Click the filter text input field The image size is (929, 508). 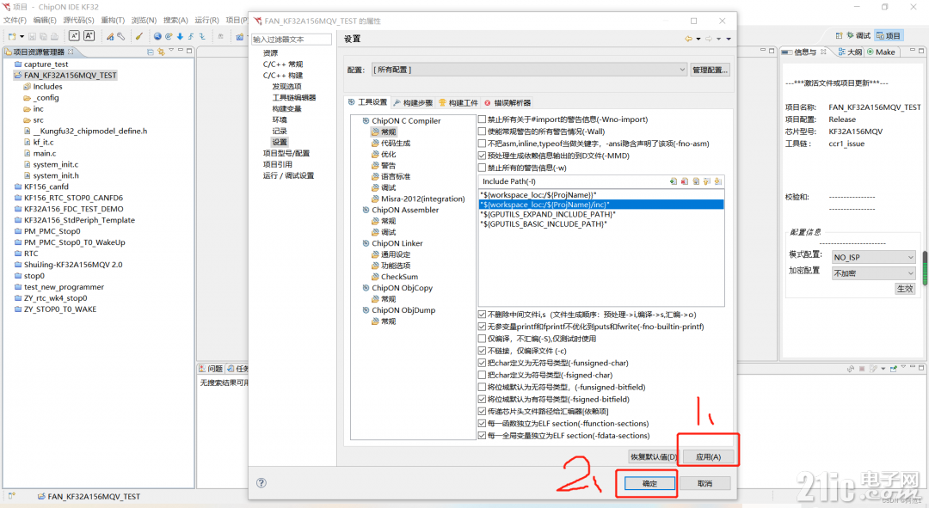pos(292,39)
